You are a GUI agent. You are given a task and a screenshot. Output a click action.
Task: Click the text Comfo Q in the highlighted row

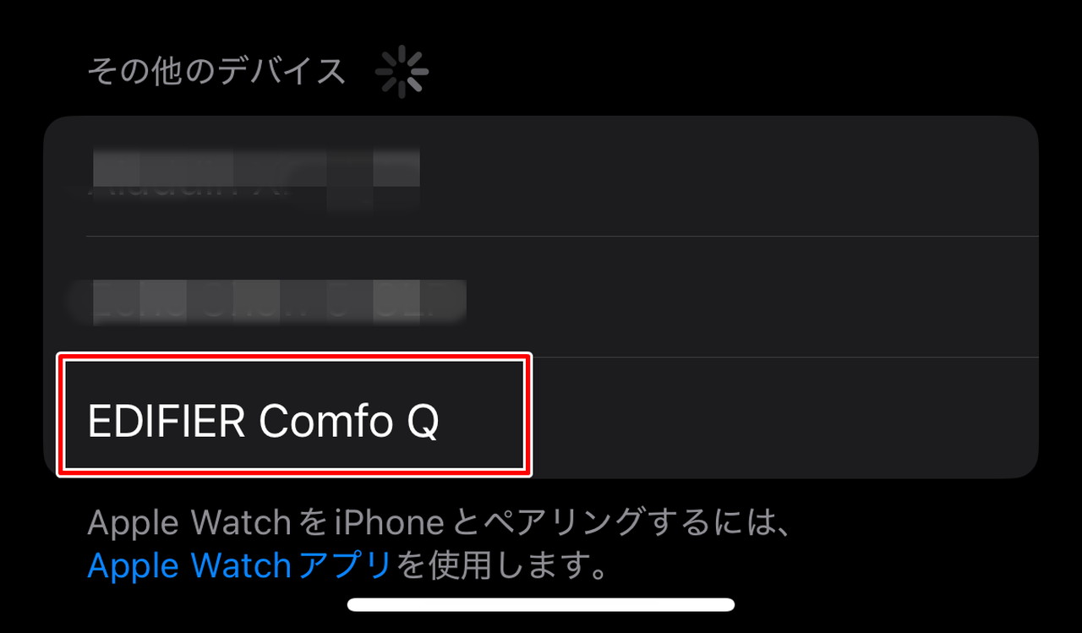(x=349, y=421)
